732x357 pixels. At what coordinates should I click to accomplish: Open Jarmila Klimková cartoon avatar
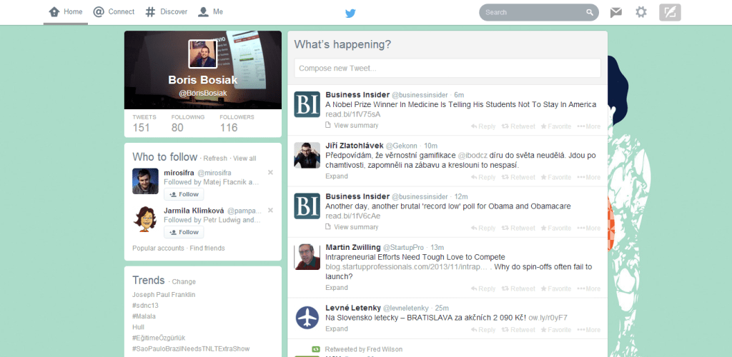click(146, 219)
